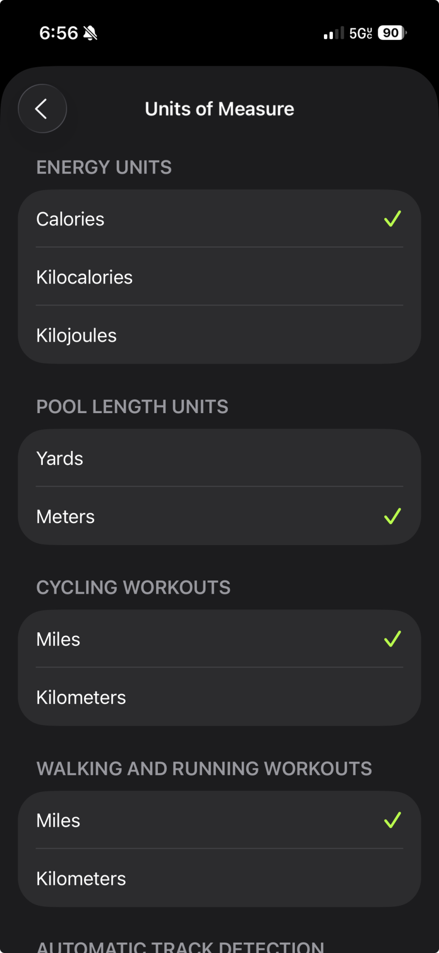Tap the silent mode bell icon
Screen dimensions: 439x953
tap(90, 33)
